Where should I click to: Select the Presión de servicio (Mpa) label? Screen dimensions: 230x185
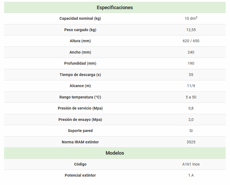(x=80, y=108)
